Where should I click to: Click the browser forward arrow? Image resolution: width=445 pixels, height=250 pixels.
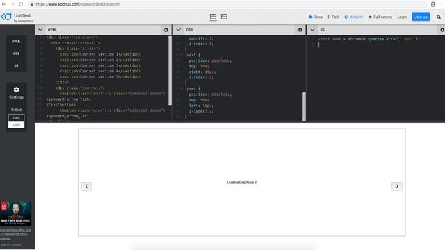13,4
